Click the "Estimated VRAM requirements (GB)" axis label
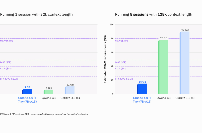Image resolution: width=202 pixels, height=133 pixels. coord(105,59)
